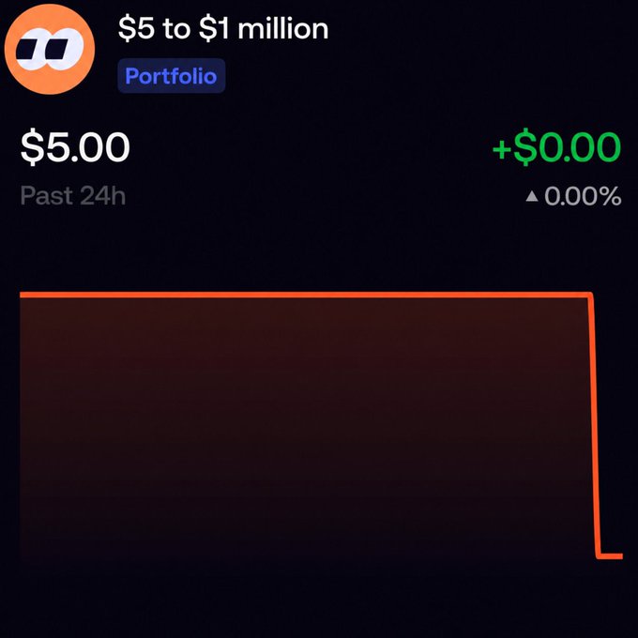The height and width of the screenshot is (638, 638).
Task: Click the short low segment at chart's right end
Action: click(x=611, y=556)
